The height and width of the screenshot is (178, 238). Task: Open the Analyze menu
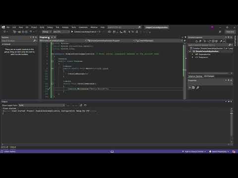(x=65, y=27)
